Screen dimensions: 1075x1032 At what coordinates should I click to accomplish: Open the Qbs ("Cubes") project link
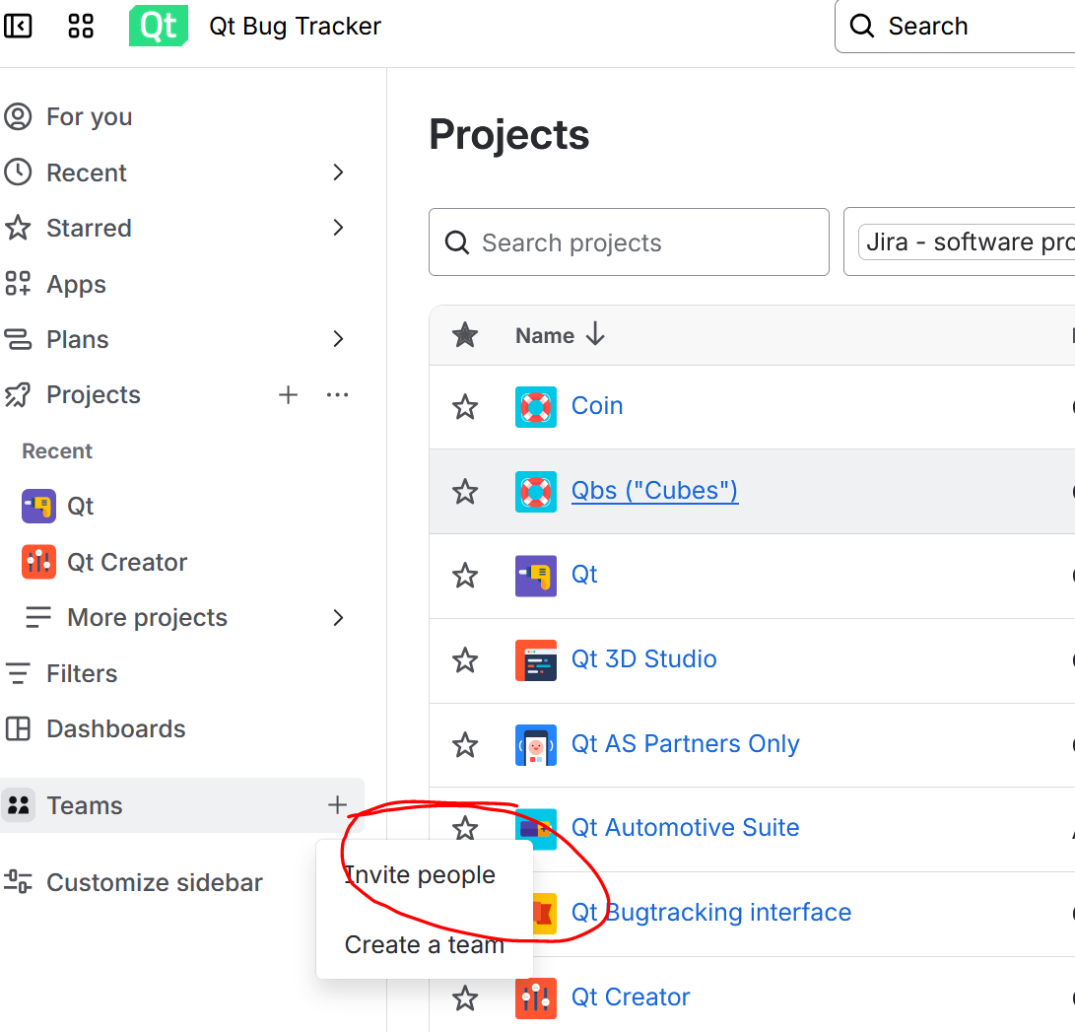[x=654, y=491]
